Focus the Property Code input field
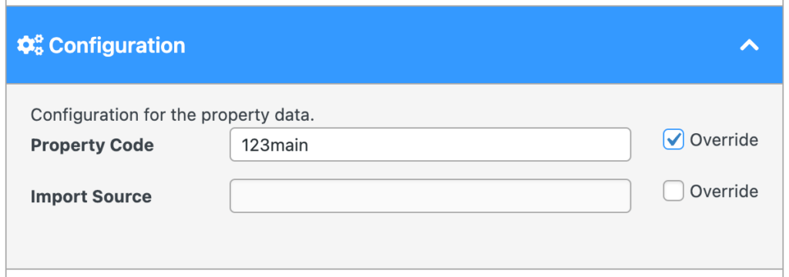 430,145
